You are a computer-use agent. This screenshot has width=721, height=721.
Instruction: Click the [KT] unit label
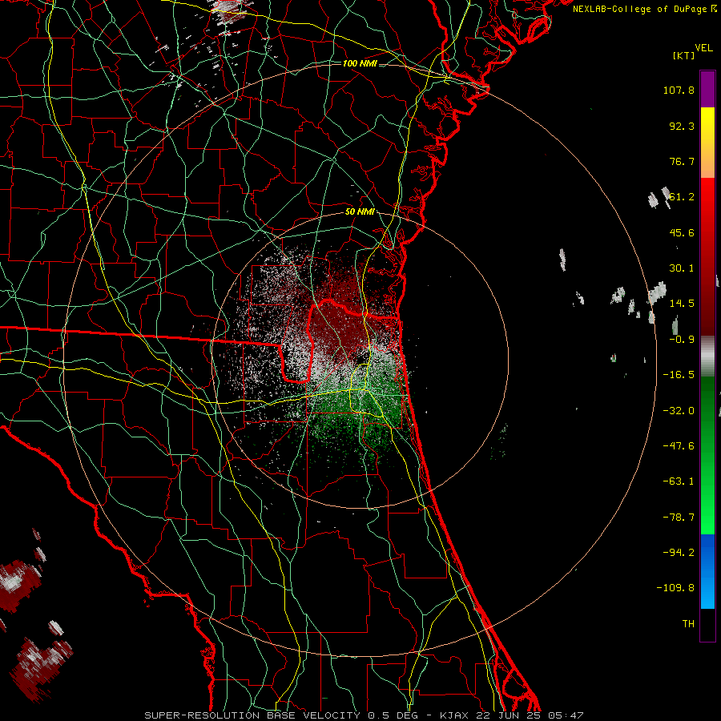(683, 55)
